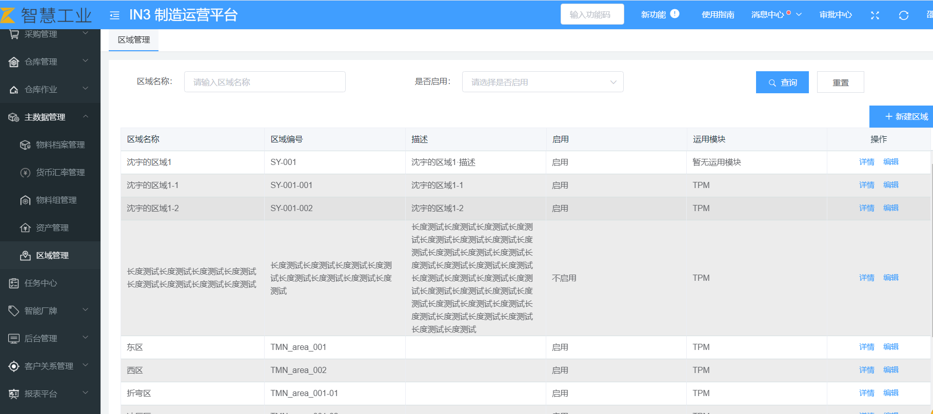Click the 查询 search button

coord(782,82)
